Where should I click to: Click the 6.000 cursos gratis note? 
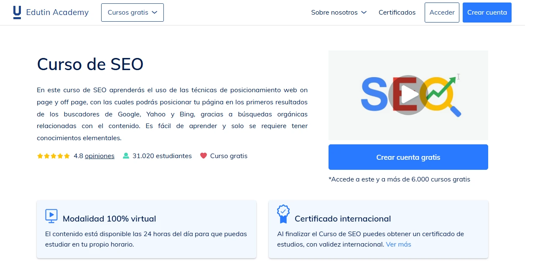(399, 179)
